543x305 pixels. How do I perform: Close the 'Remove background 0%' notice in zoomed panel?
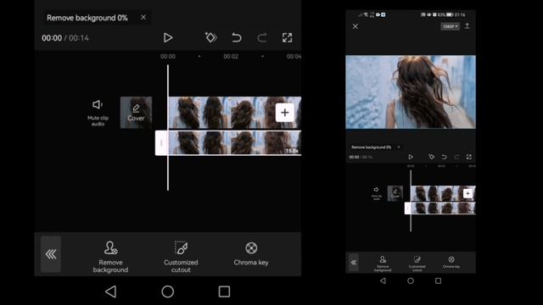pyautogui.click(x=143, y=17)
